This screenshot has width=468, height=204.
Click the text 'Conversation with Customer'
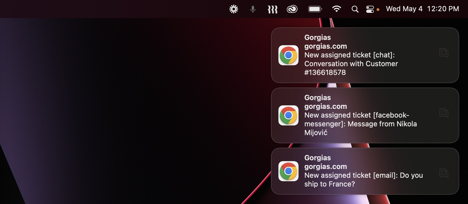pyautogui.click(x=351, y=64)
